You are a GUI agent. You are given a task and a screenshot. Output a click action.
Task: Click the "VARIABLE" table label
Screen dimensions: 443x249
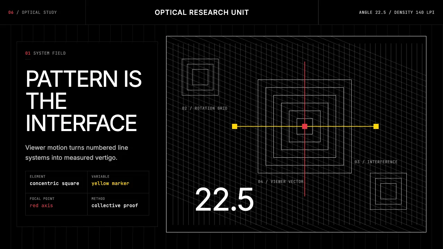click(100, 177)
